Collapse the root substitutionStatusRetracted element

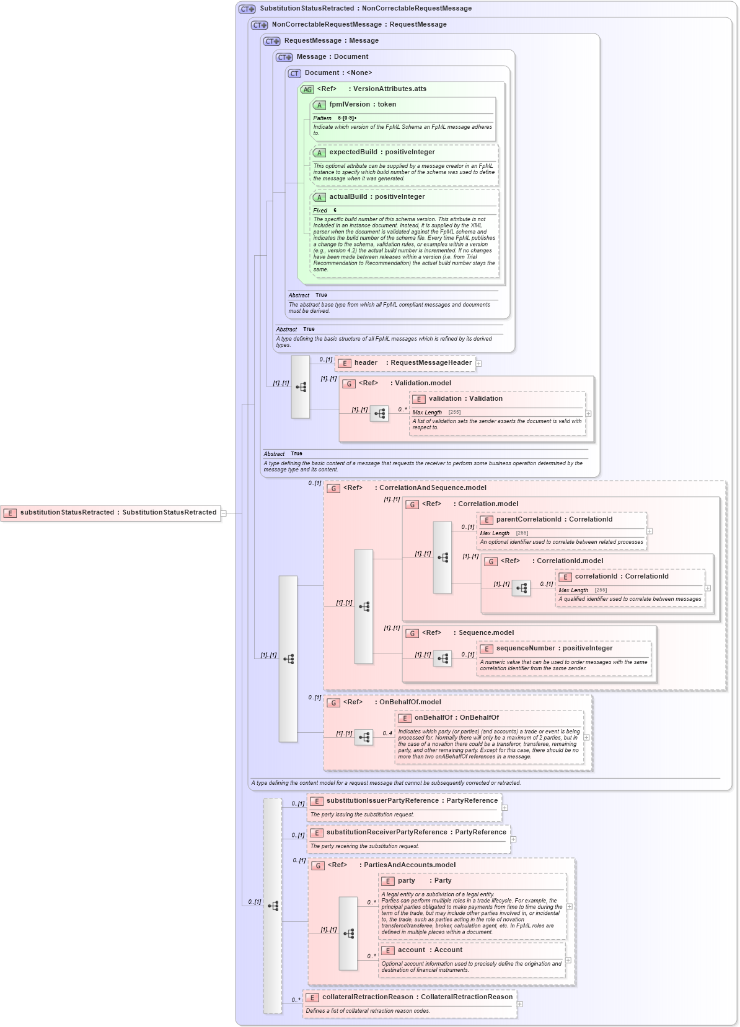tap(224, 513)
